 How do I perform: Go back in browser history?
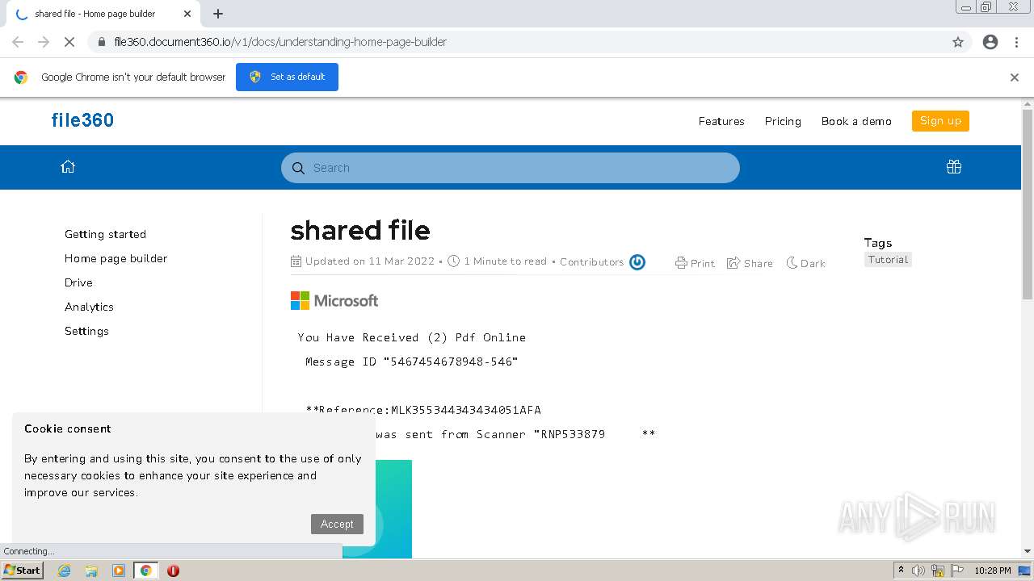[x=18, y=42]
